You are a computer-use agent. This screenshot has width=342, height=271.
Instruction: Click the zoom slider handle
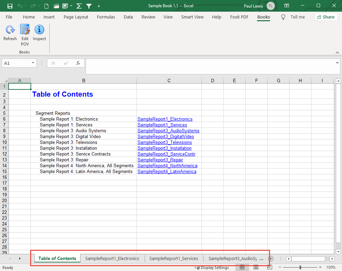[x=300, y=267]
